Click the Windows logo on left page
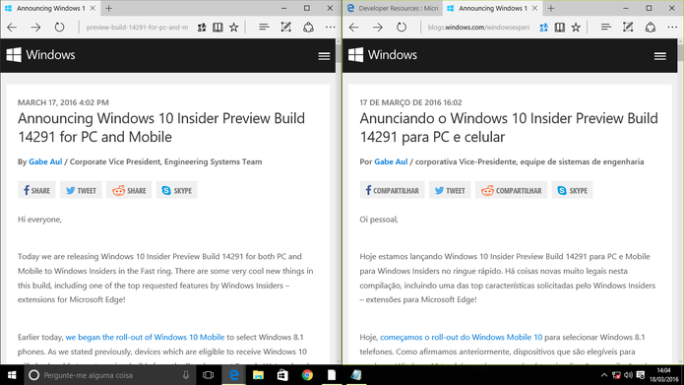Image resolution: width=684 pixels, height=385 pixels. tap(40, 55)
